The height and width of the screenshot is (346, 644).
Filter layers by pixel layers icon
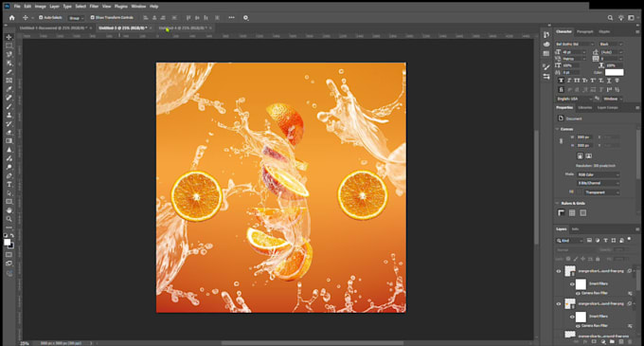[x=589, y=241]
